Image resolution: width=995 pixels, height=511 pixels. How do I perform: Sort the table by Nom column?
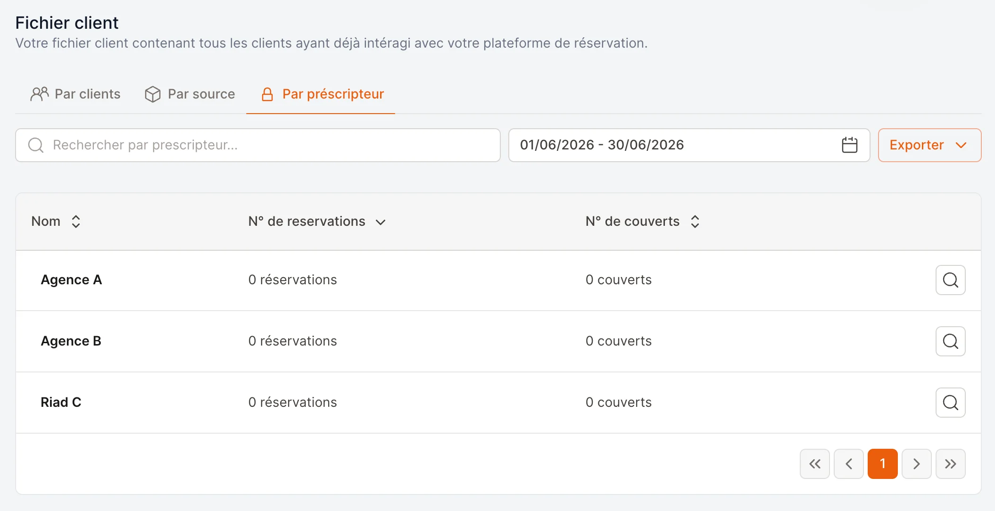click(56, 222)
